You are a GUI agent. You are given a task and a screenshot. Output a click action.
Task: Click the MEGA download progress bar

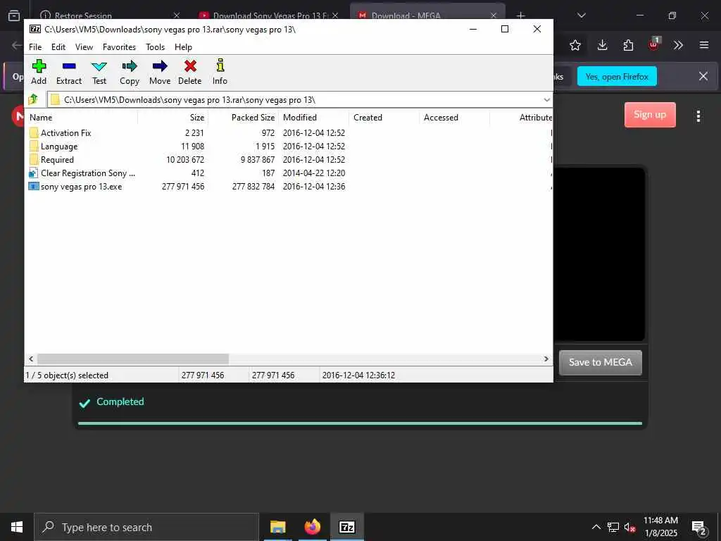(360, 423)
